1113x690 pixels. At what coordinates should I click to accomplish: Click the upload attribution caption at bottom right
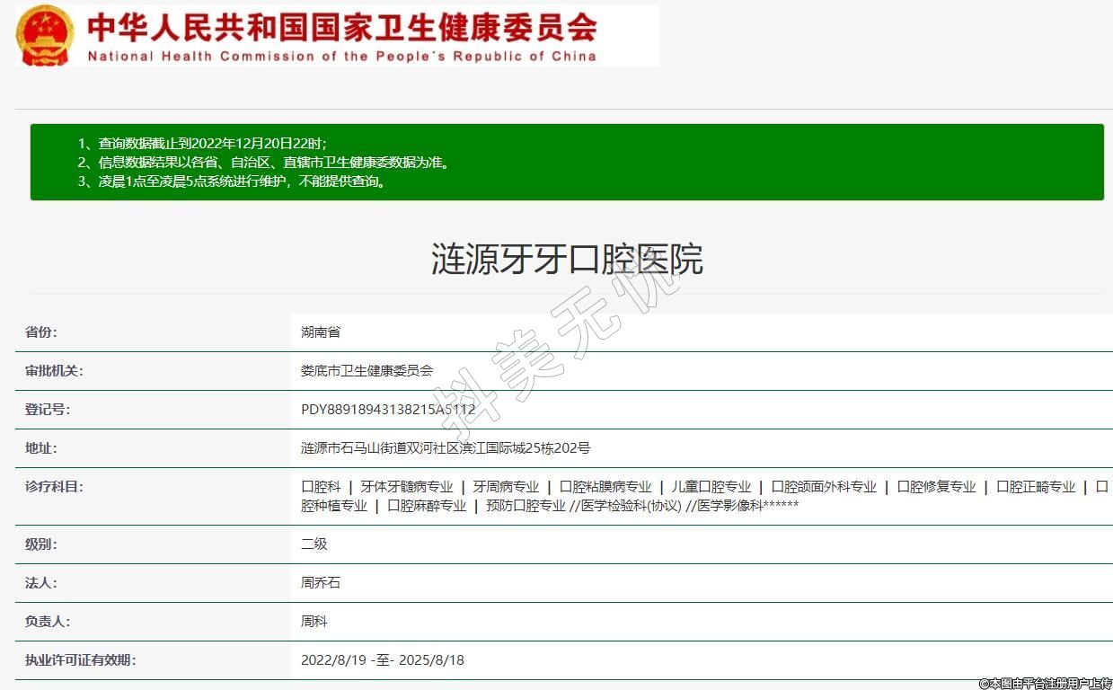[x=1045, y=684]
